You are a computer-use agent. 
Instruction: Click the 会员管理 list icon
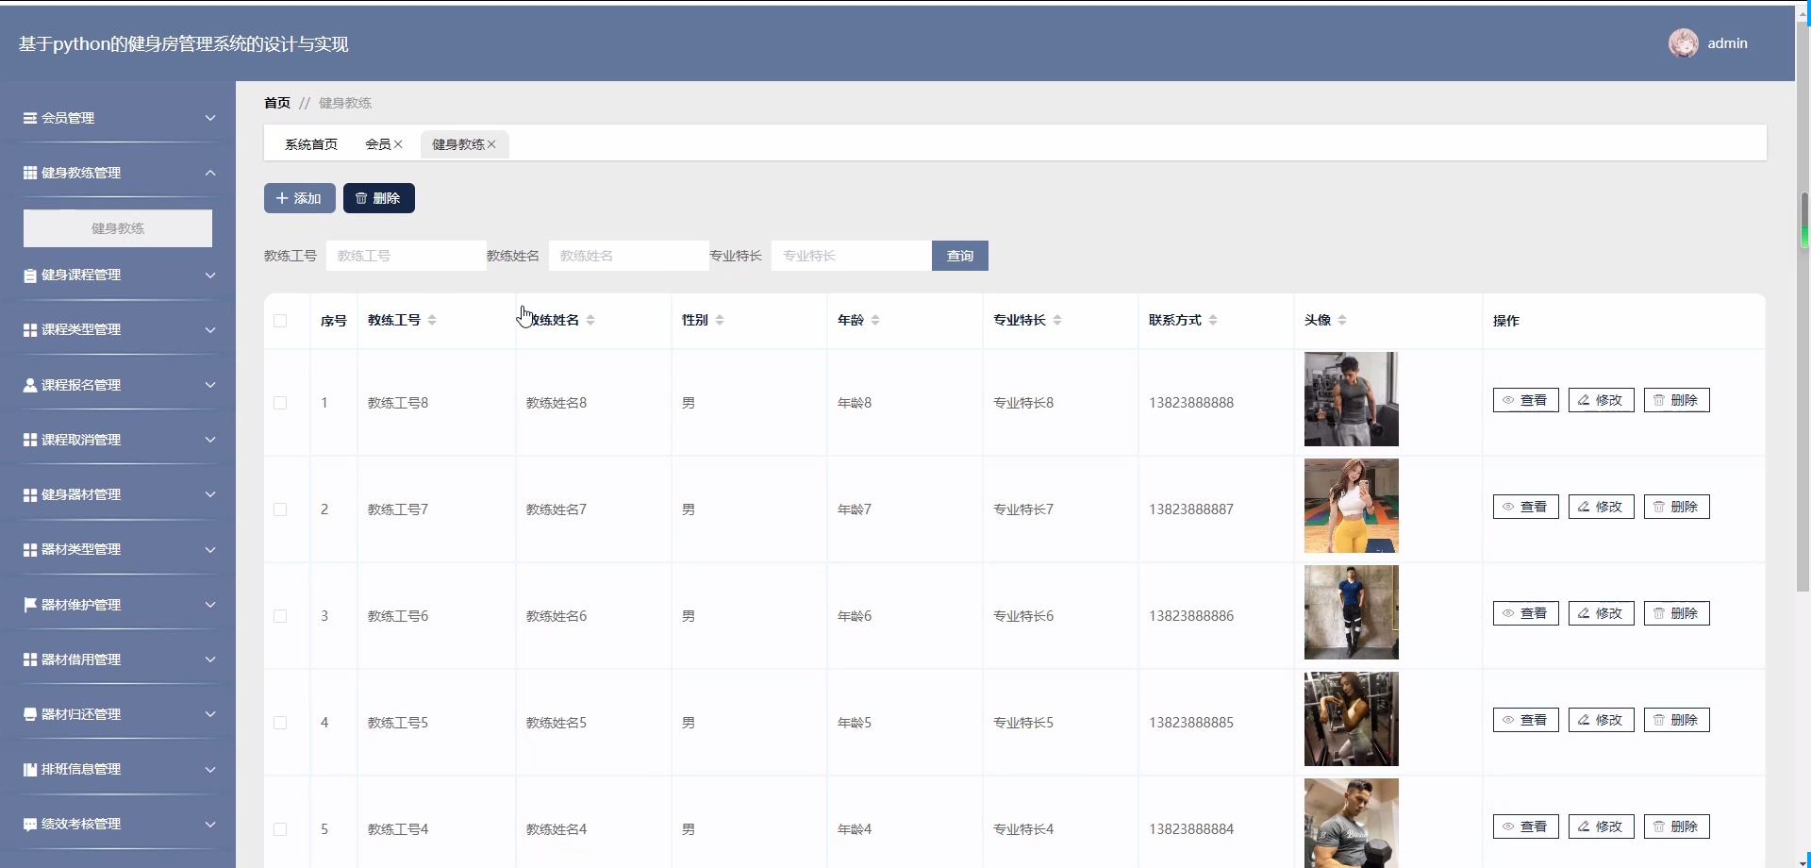(x=30, y=118)
